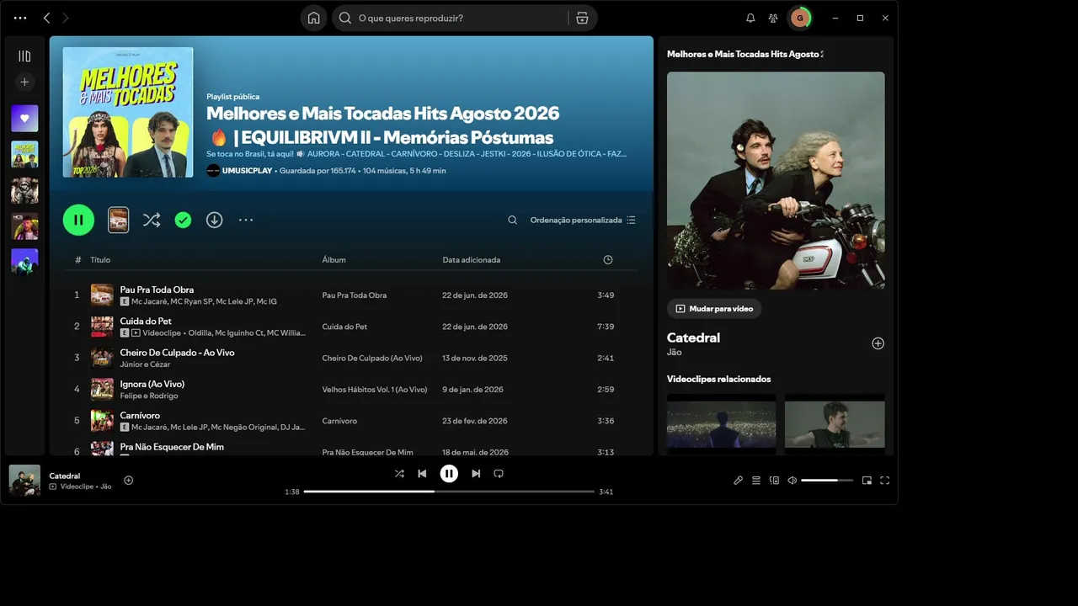Pause playback in player bar
The width and height of the screenshot is (1078, 606).
click(449, 474)
